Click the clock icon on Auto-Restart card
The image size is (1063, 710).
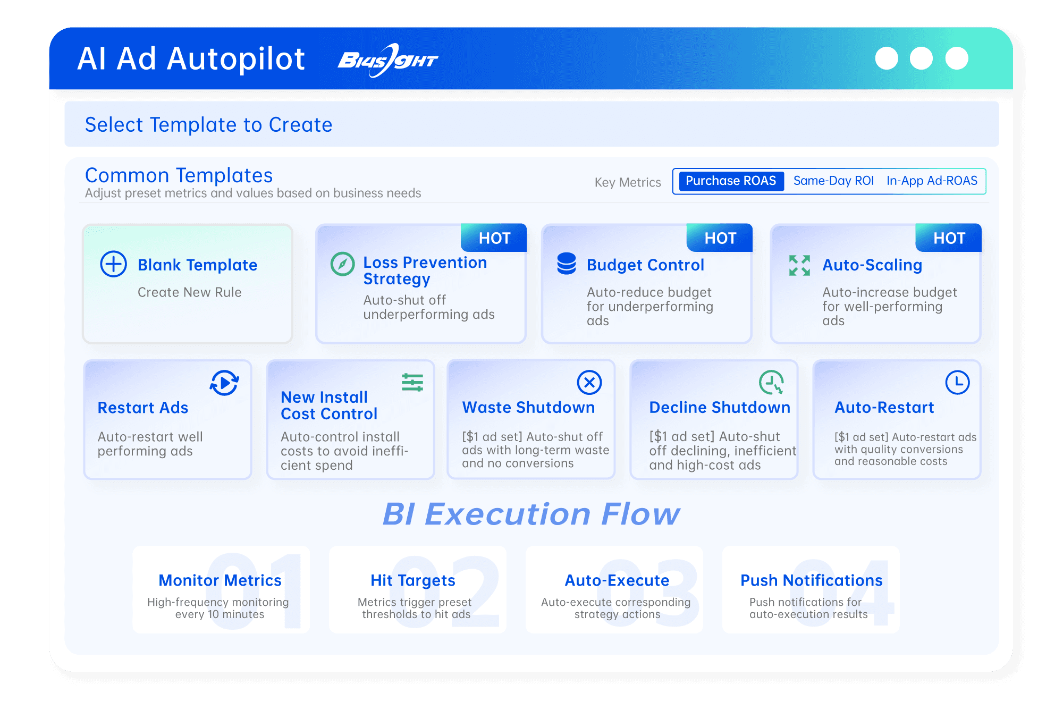tap(957, 382)
